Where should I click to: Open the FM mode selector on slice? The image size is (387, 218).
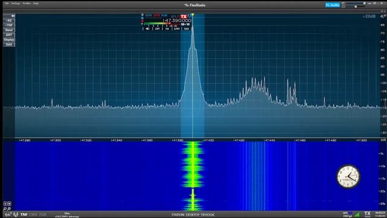(167, 28)
